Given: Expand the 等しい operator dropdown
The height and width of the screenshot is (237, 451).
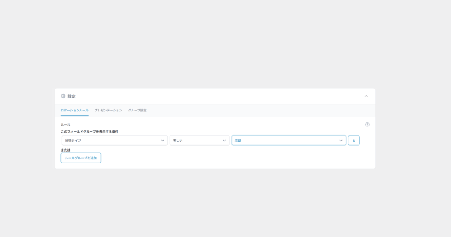Looking at the screenshot, I should pos(196,141).
